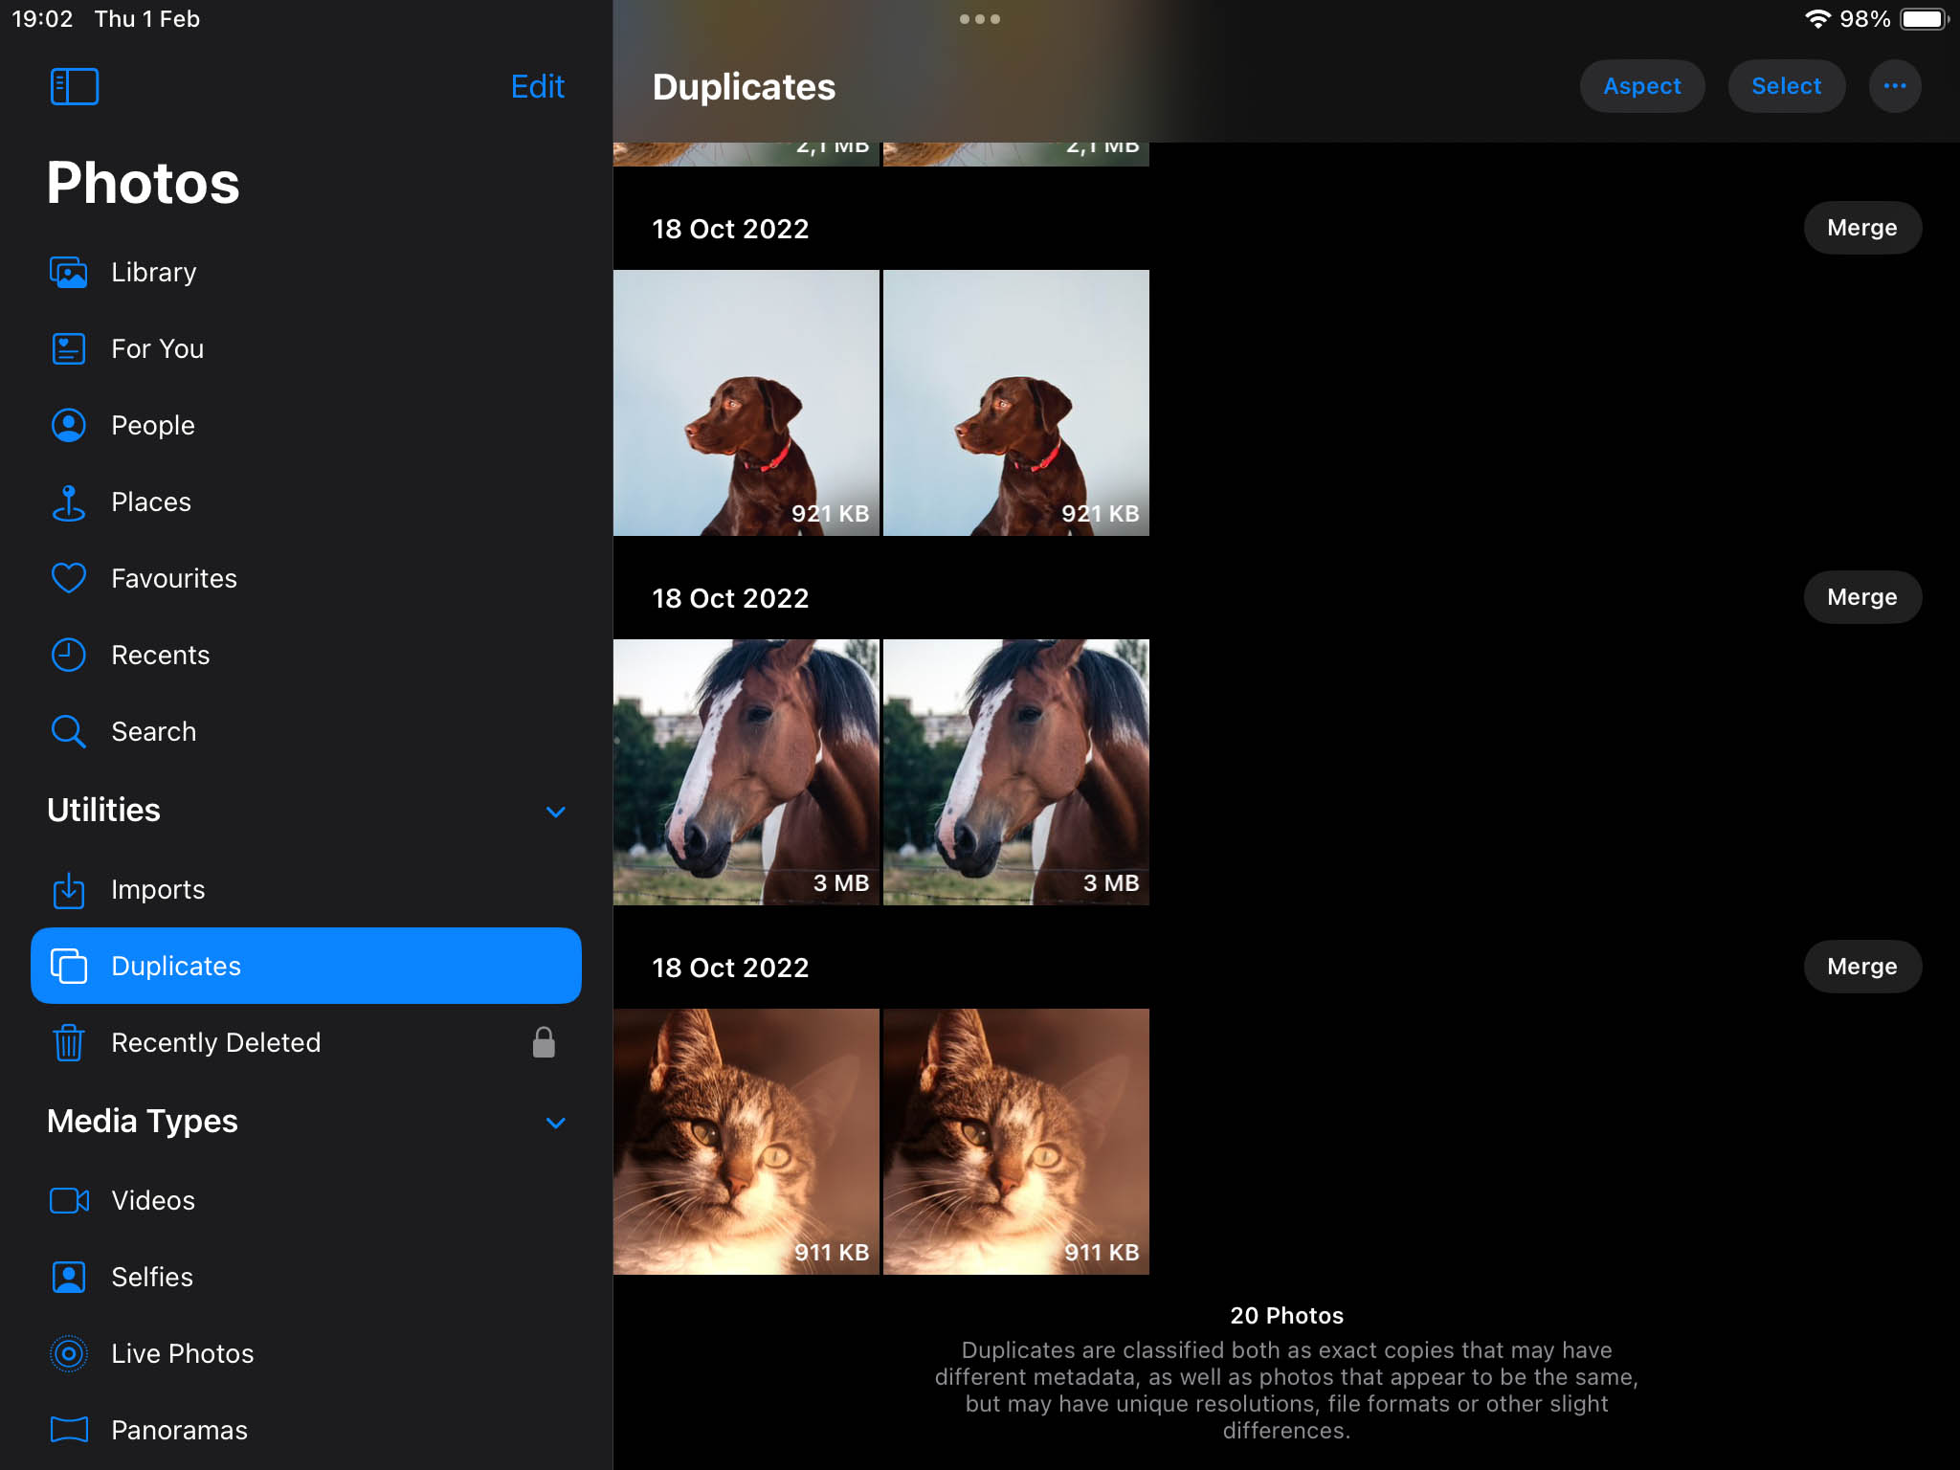The image size is (1960, 1470).
Task: Merge the brown dog duplicate photos
Action: (1861, 228)
